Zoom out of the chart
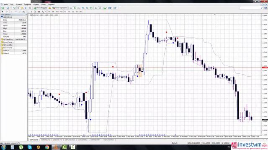The image size is (268, 150). [87, 8]
